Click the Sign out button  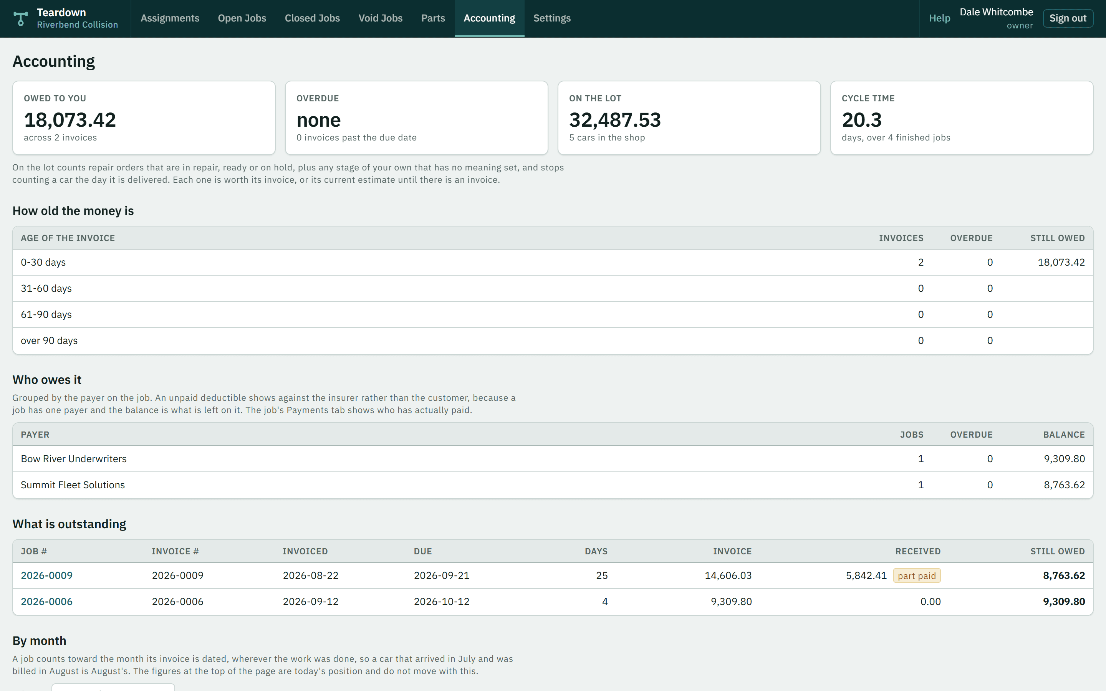tap(1068, 18)
